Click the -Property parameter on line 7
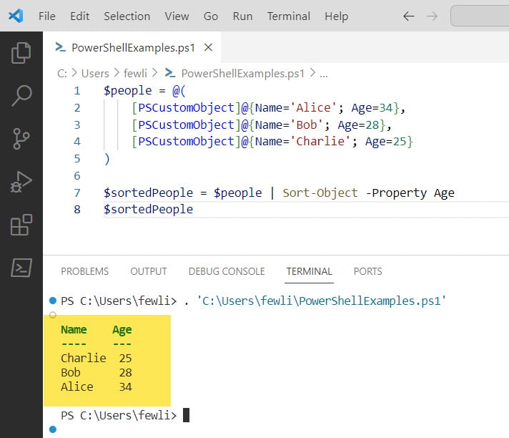The height and width of the screenshot is (438, 509). click(x=396, y=193)
